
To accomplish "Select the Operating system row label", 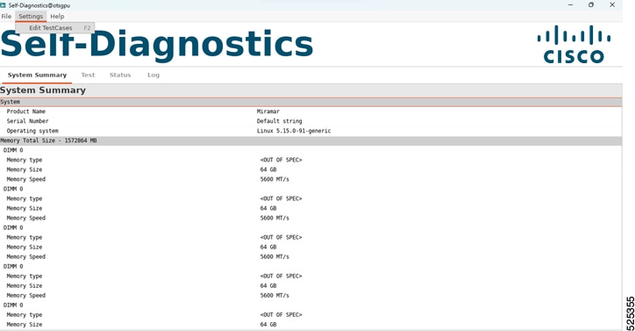I will (32, 131).
